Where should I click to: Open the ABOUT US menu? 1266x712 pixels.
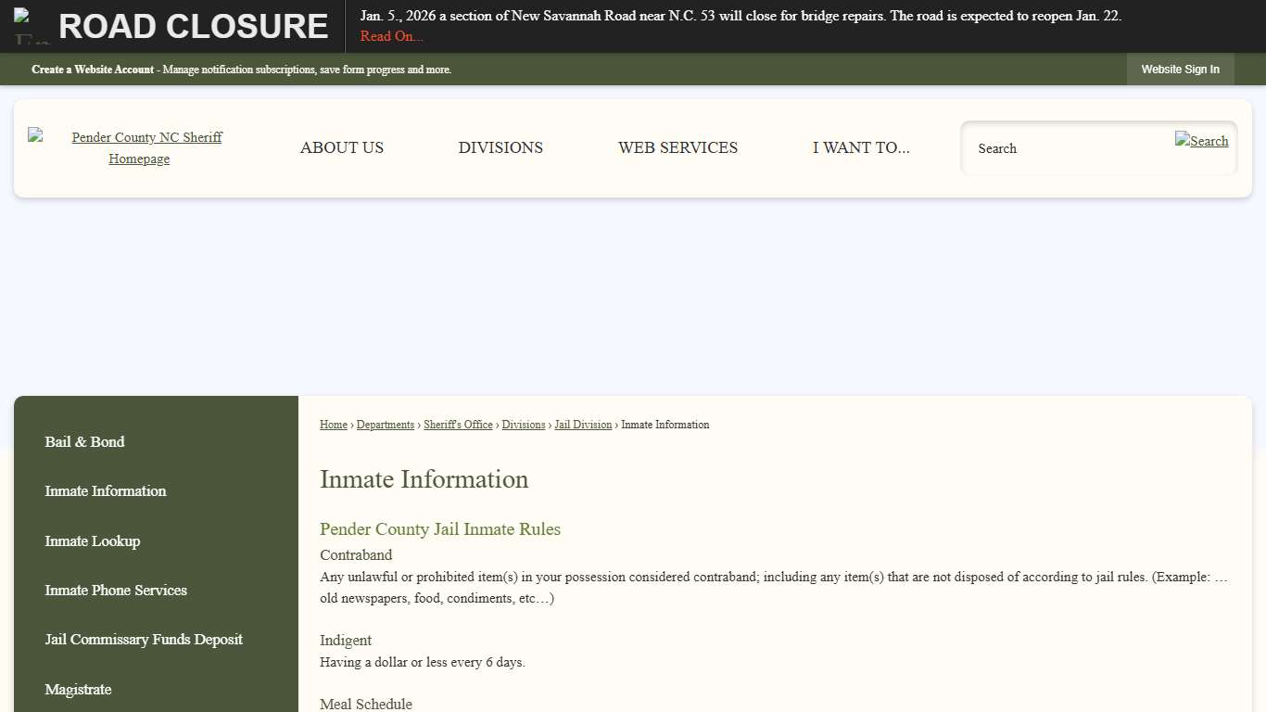341,147
